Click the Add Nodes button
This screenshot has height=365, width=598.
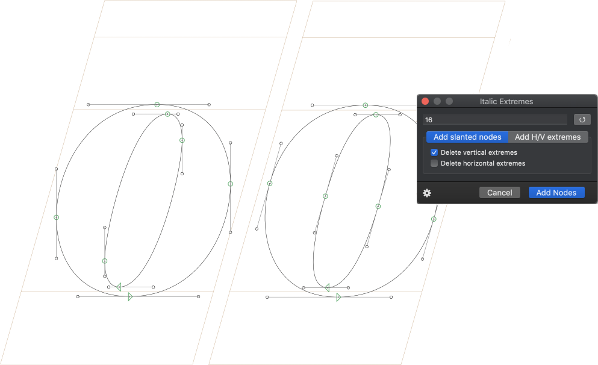(x=556, y=193)
